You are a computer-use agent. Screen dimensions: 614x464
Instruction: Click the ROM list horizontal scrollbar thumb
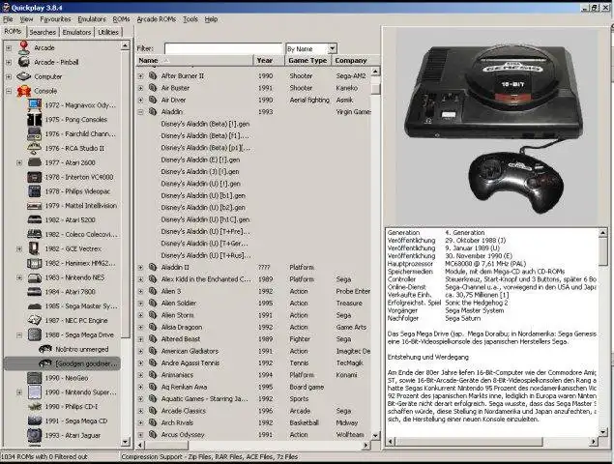(x=166, y=446)
